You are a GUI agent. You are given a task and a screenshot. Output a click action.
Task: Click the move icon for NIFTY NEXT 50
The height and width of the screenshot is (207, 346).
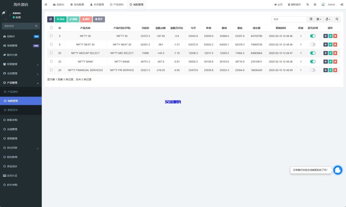click(x=325, y=44)
